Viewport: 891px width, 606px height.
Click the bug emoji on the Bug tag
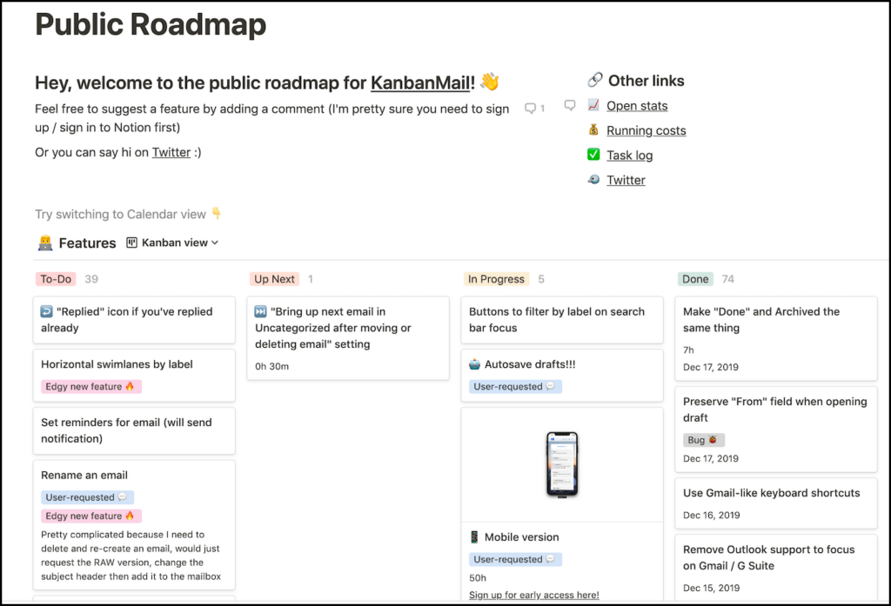point(713,440)
